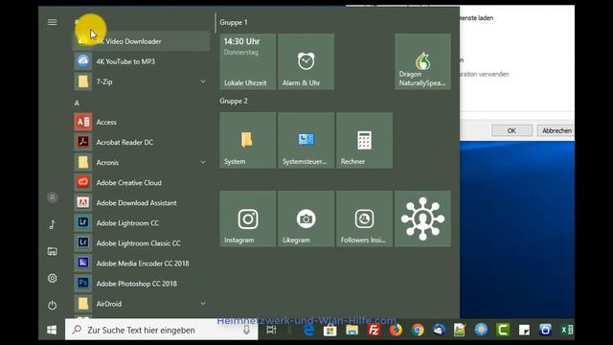Open Microsoft Edge from the taskbar

click(x=308, y=330)
